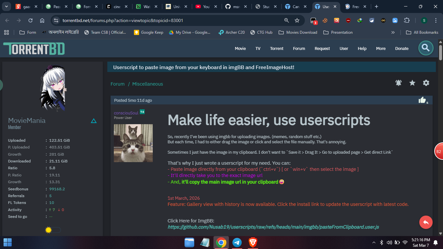This screenshot has height=249, width=443.
Task: Expand the triangle beside MovieMania
Action: coord(94,121)
